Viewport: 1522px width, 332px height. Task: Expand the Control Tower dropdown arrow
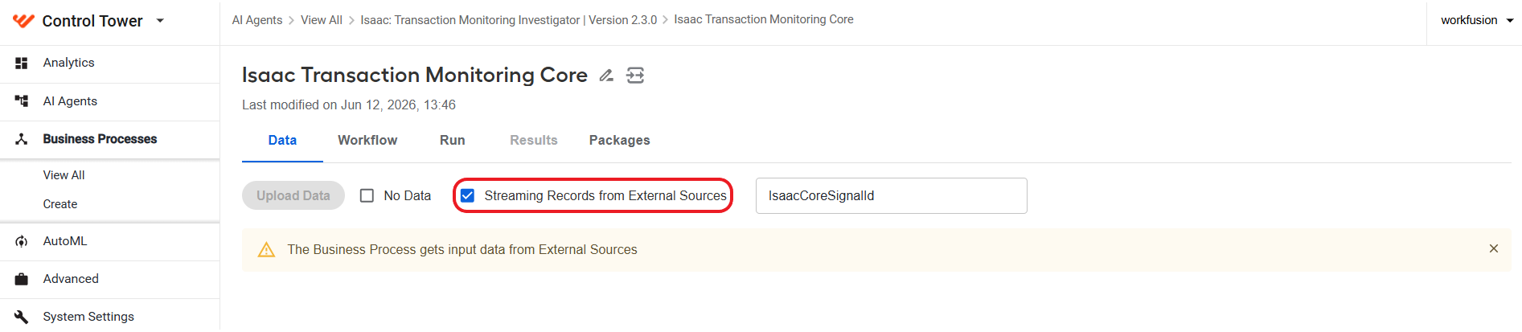[160, 21]
